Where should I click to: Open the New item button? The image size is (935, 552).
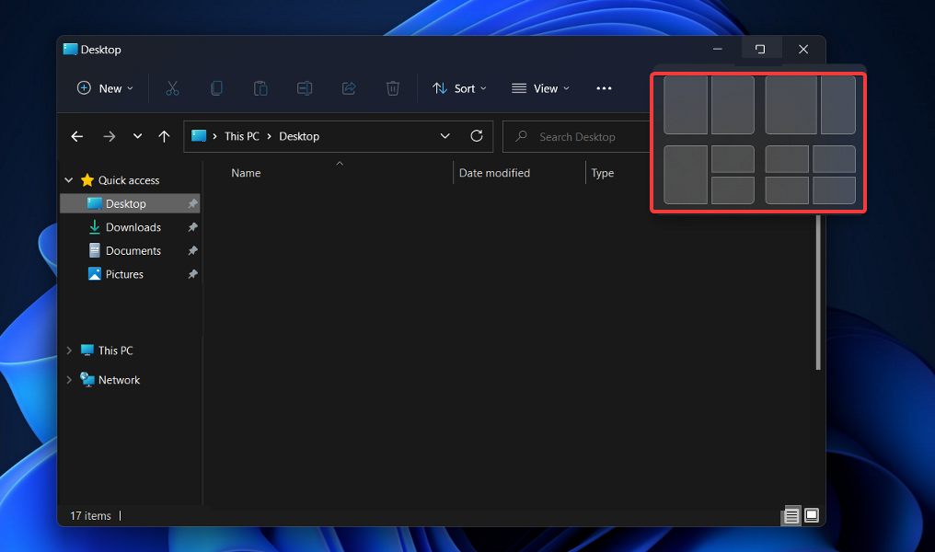(104, 87)
